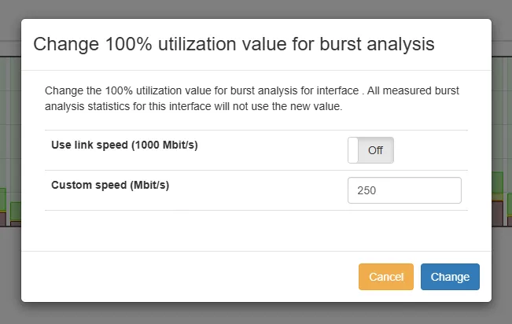Click the dialog title about burst analysis

233,44
